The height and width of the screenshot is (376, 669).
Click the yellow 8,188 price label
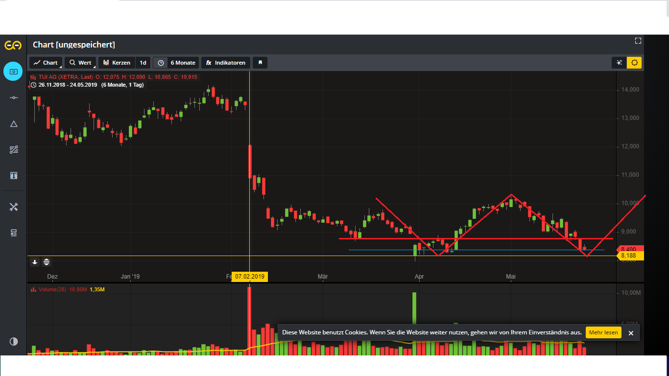629,256
